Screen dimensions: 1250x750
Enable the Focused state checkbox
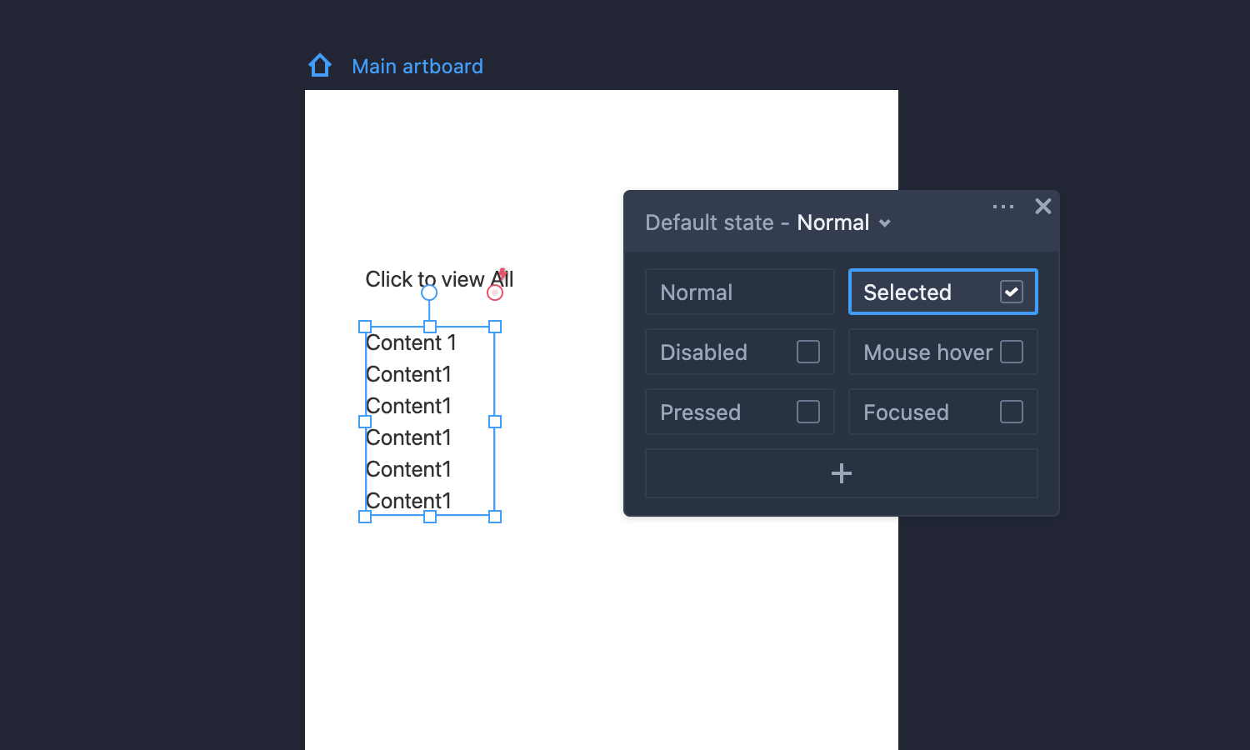click(x=1012, y=412)
